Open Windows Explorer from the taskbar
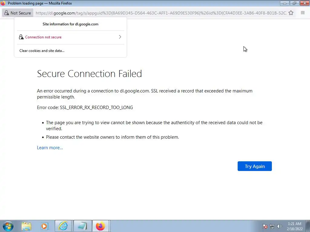 coord(26,226)
